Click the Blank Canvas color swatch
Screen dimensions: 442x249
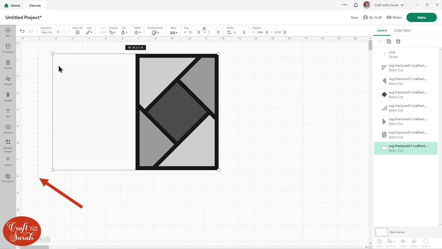point(382,232)
